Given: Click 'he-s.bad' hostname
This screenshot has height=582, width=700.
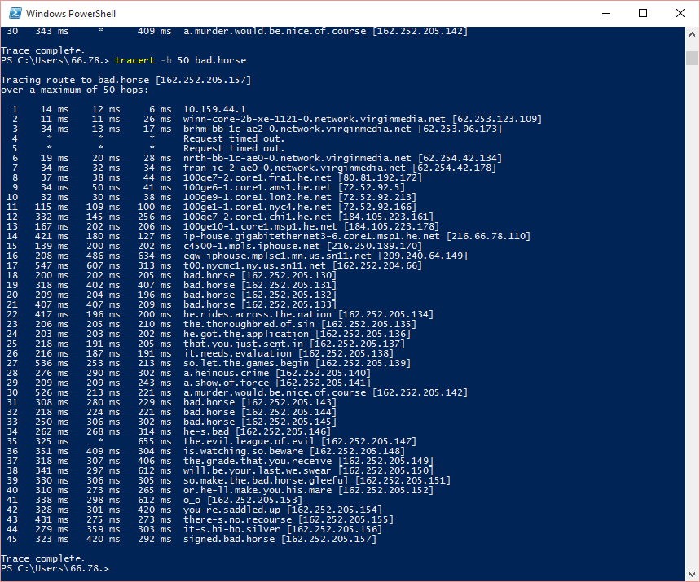Looking at the screenshot, I should click(x=206, y=433).
